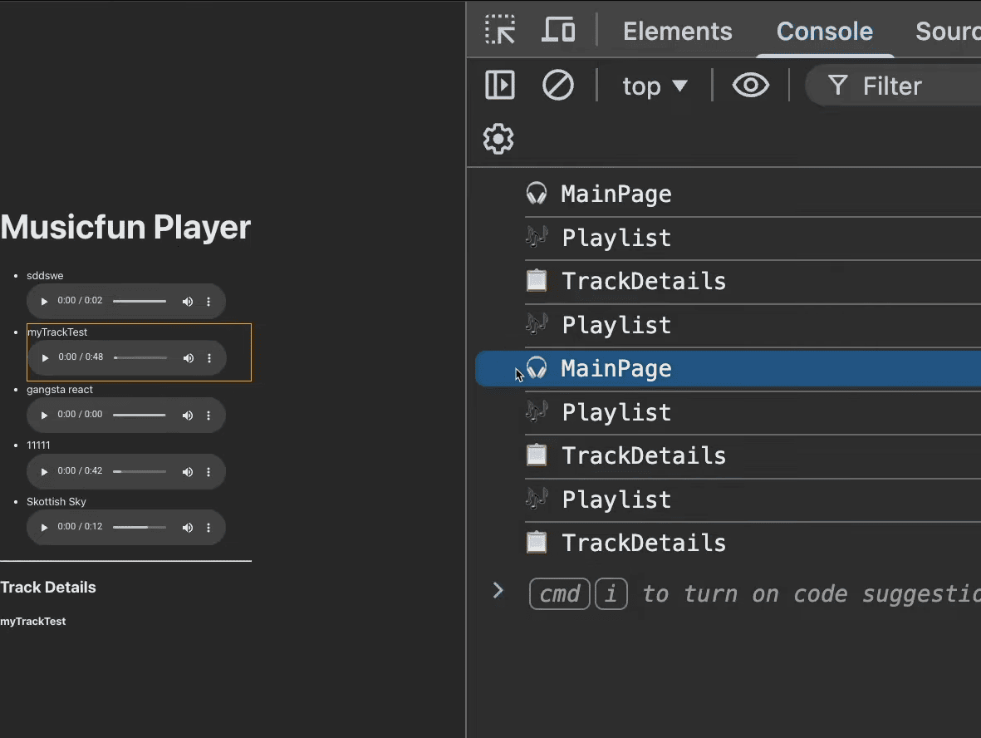Switch to the Elements tab
Viewport: 981px width, 738px height.
(677, 32)
